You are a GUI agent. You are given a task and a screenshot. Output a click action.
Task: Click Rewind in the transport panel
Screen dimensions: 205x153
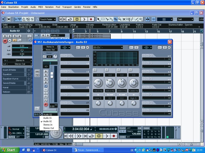click(71, 136)
